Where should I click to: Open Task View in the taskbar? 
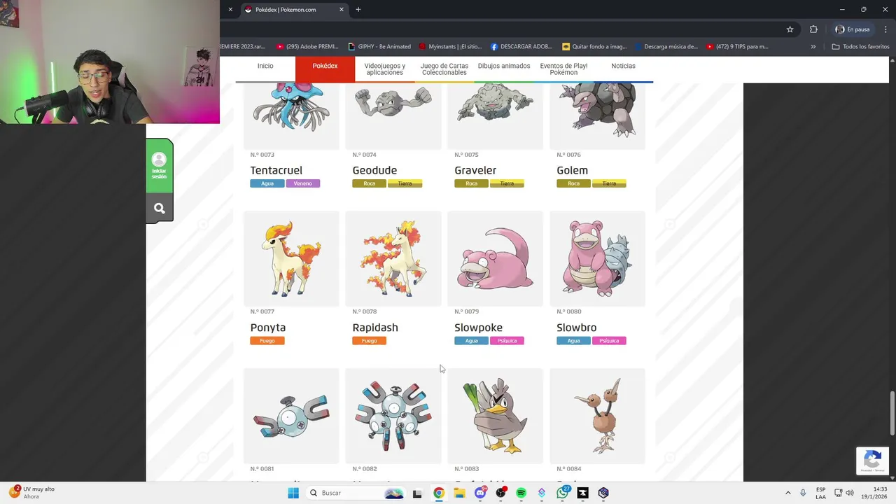(417, 493)
